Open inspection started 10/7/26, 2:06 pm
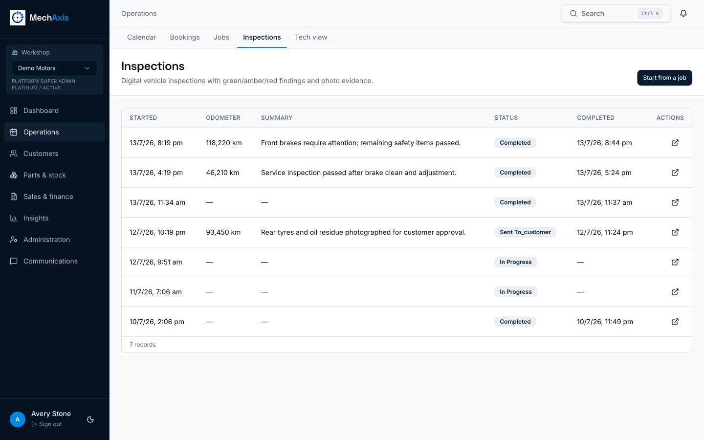The width and height of the screenshot is (704, 440). [x=675, y=322]
